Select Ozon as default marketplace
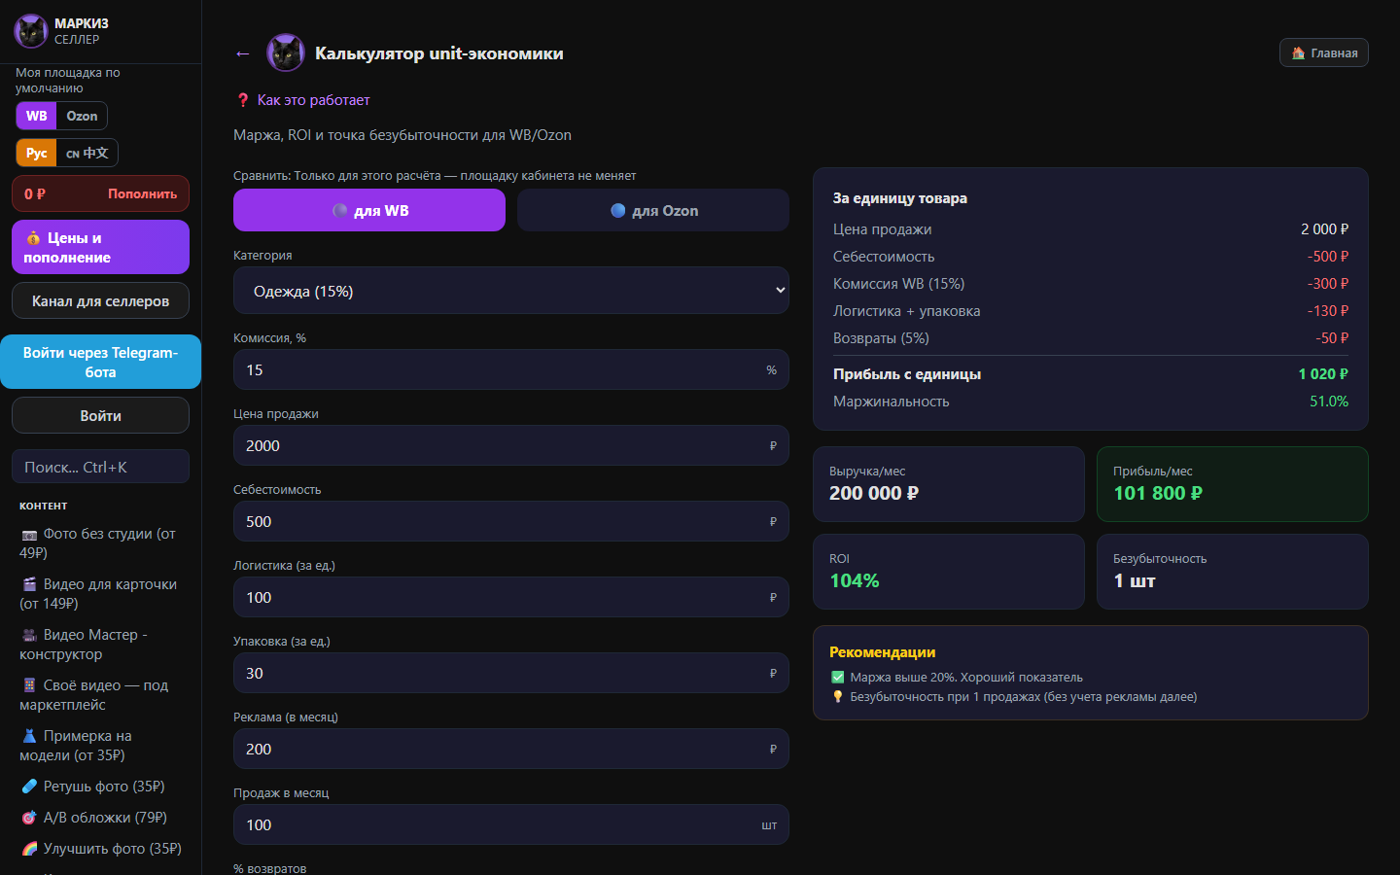Viewport: 1400px width, 875px height. (x=82, y=116)
